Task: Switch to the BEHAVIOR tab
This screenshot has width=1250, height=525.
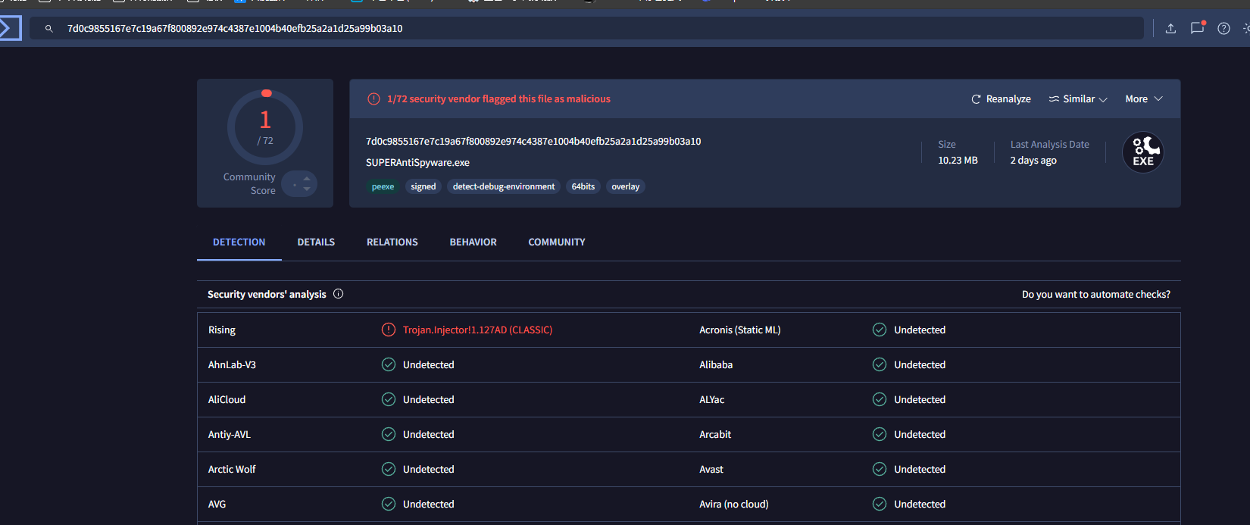Action: click(x=473, y=242)
